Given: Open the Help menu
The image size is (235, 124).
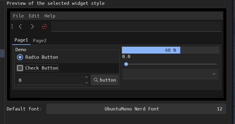Looking at the screenshot, I should tap(50, 16).
